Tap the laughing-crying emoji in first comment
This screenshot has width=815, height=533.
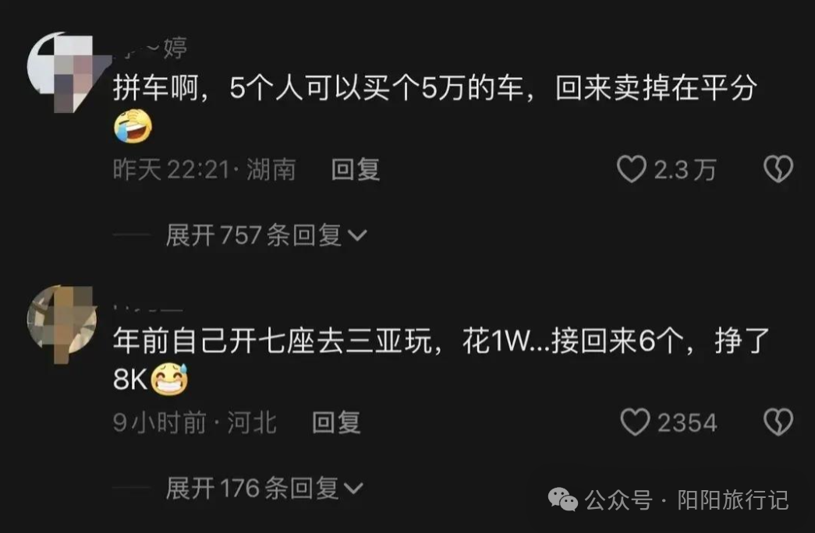click(133, 126)
